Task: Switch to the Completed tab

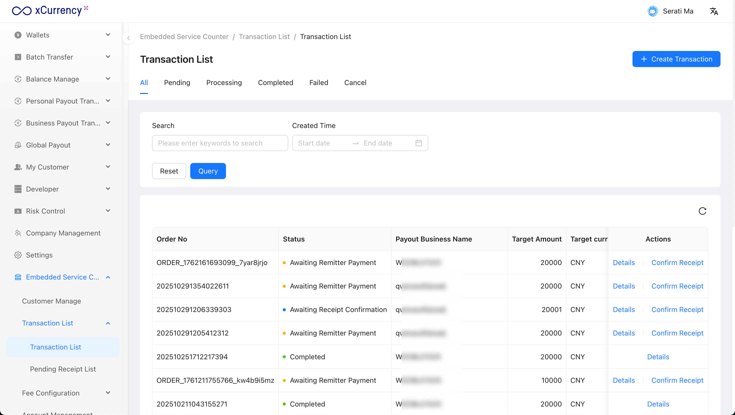Action: pos(275,82)
